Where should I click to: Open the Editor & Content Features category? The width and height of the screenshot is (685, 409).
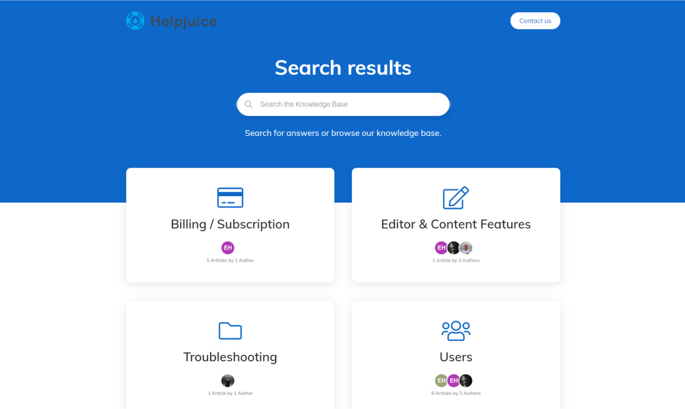456,224
